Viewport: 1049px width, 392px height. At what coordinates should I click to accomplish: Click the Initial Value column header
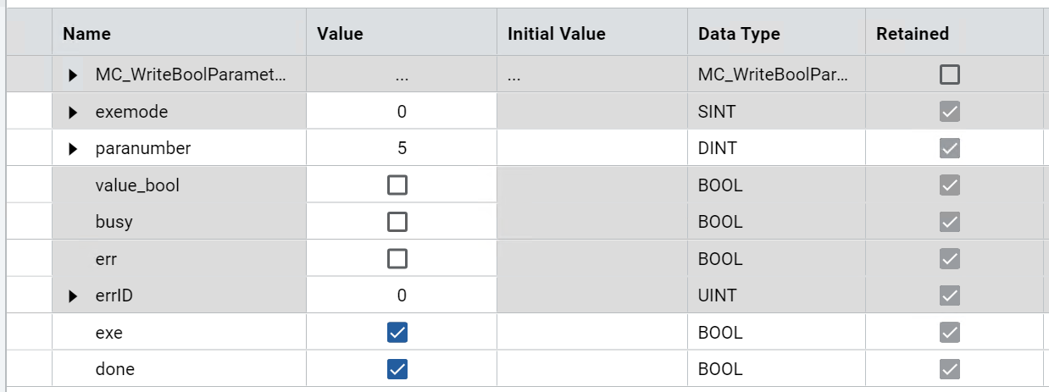coord(556,34)
